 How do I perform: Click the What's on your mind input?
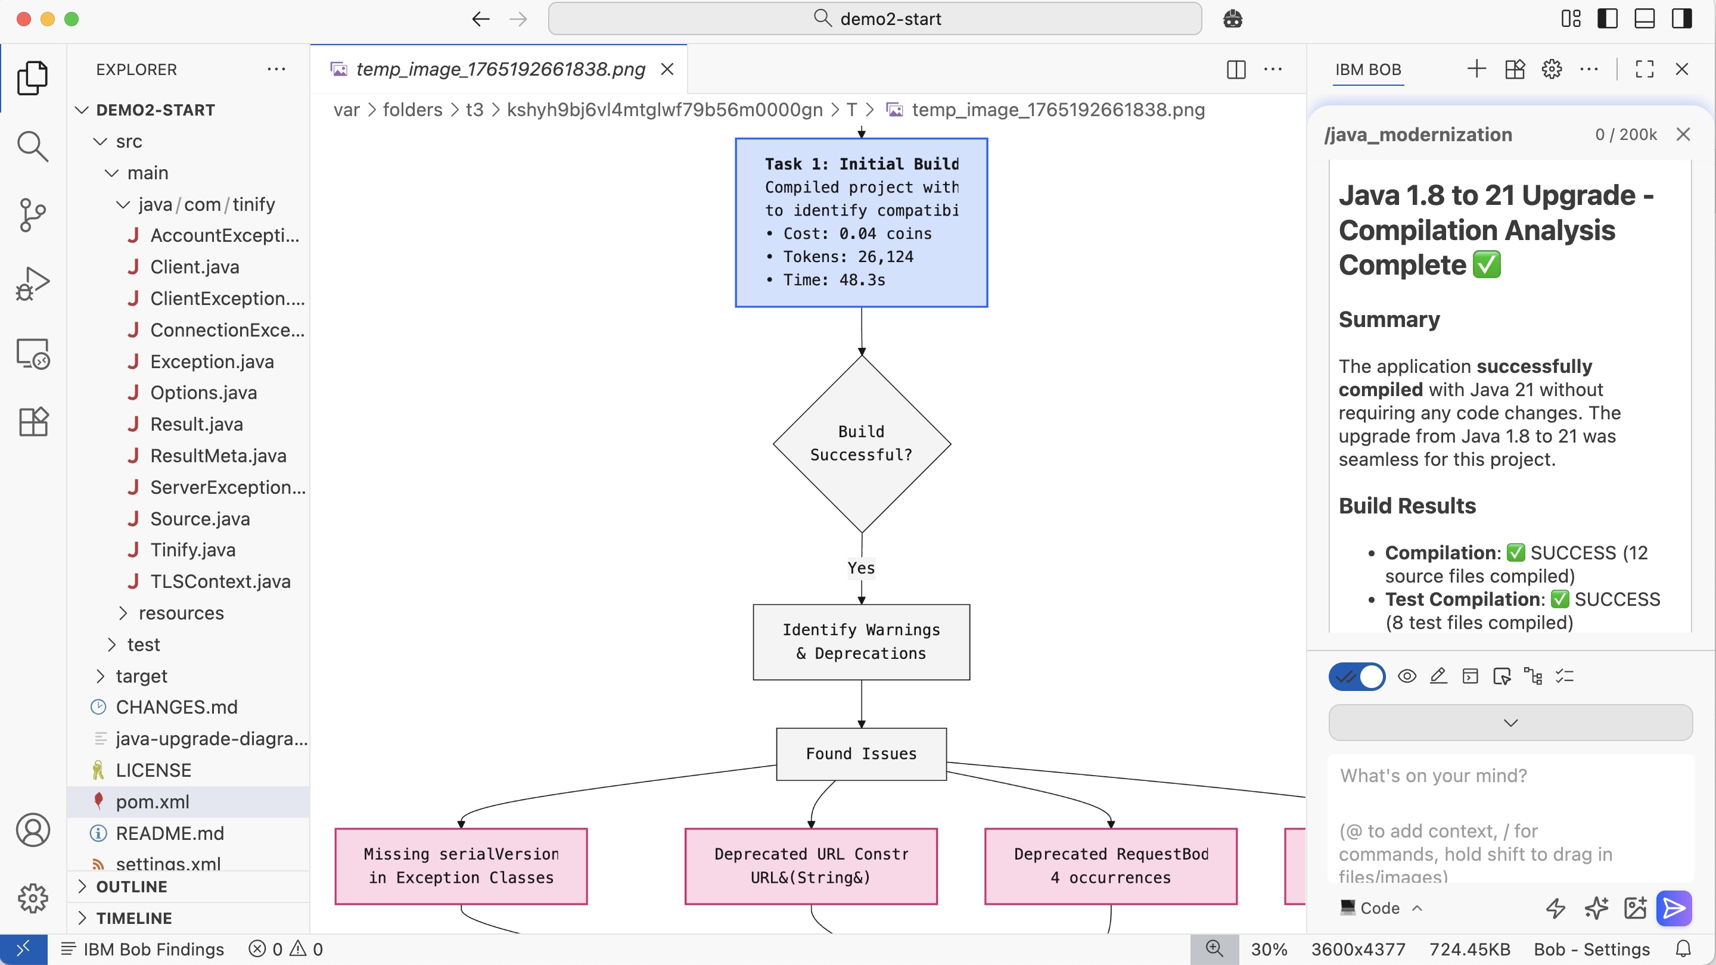(x=1509, y=819)
